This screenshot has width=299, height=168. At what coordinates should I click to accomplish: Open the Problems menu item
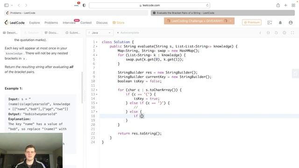(51, 23)
